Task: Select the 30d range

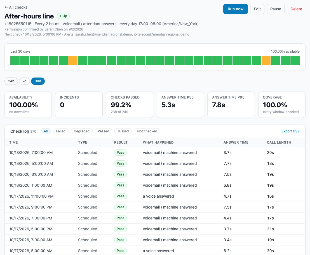Action: pyautogui.click(x=38, y=81)
